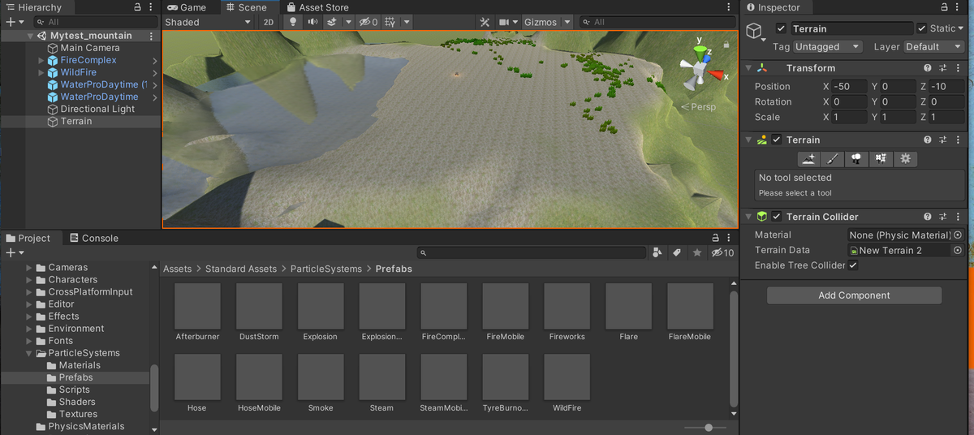Select Paint Trees tool
The width and height of the screenshot is (974, 435).
pyautogui.click(x=856, y=159)
